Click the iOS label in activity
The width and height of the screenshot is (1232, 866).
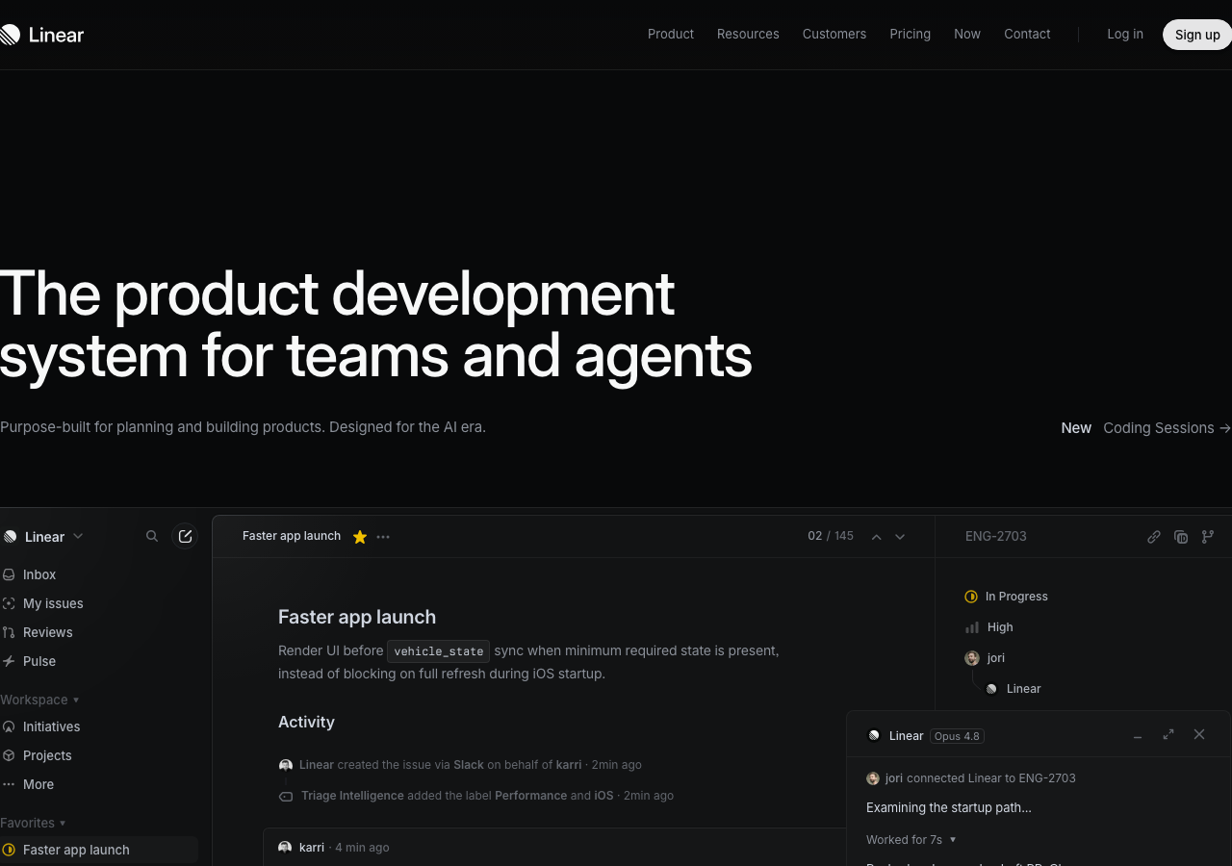[x=603, y=796]
